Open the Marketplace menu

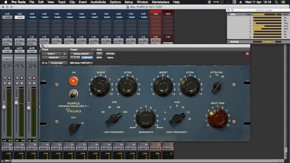tap(160, 2)
